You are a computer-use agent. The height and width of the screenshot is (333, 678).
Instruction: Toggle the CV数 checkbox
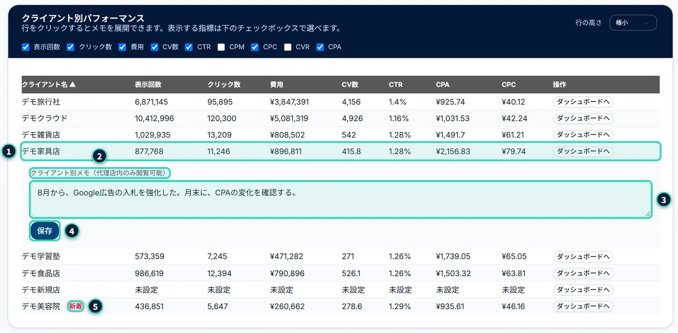coord(155,47)
